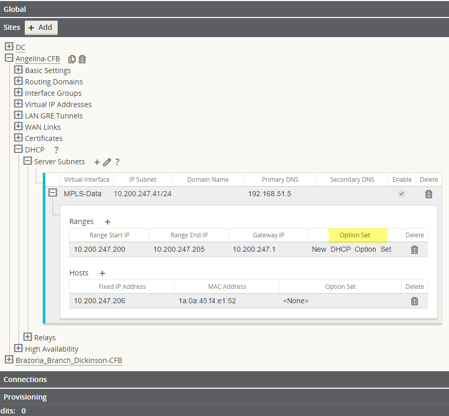
Task: Expand the Relays node
Action: pyautogui.click(x=27, y=337)
